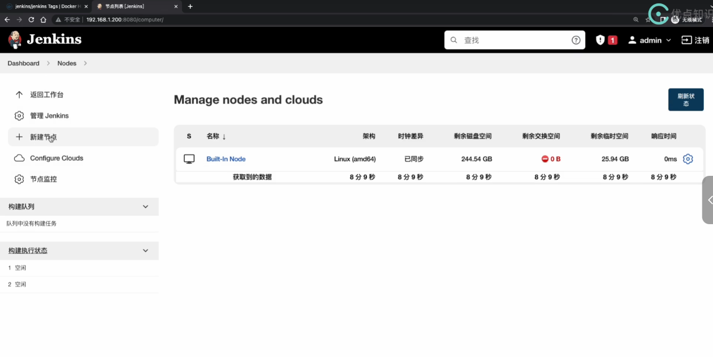Open the admin user profile link

(645, 40)
